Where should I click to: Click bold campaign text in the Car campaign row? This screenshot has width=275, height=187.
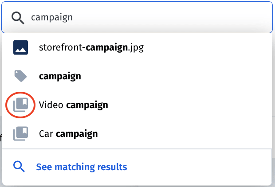(x=77, y=134)
